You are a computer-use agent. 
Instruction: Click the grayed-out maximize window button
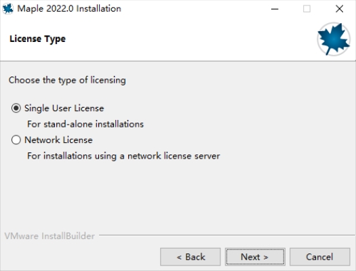306,9
